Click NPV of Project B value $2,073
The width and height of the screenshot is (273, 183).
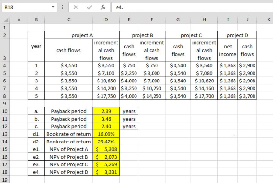(106, 157)
